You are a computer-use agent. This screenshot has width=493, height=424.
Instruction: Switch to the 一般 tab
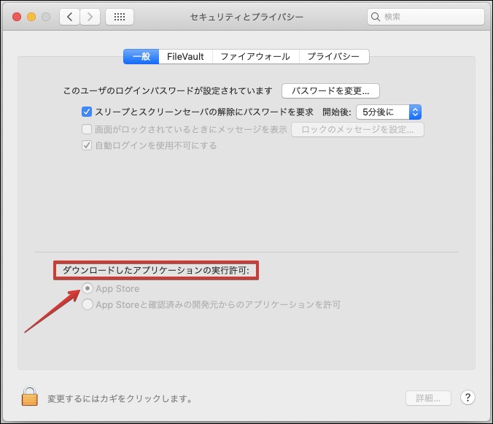point(141,57)
